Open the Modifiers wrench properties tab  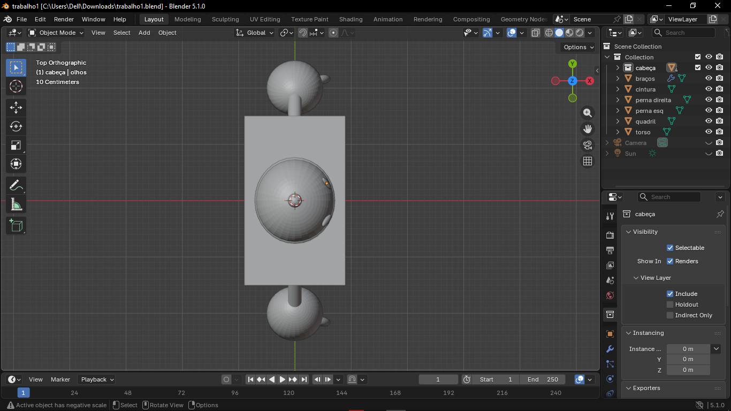(610, 349)
